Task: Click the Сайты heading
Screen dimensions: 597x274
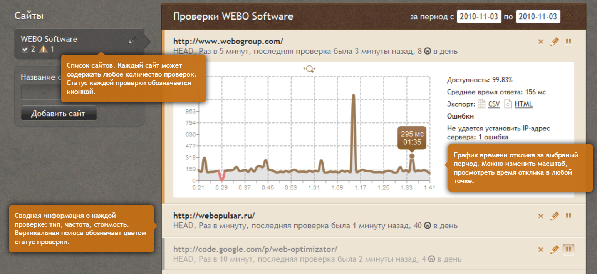Action: pyautogui.click(x=29, y=16)
